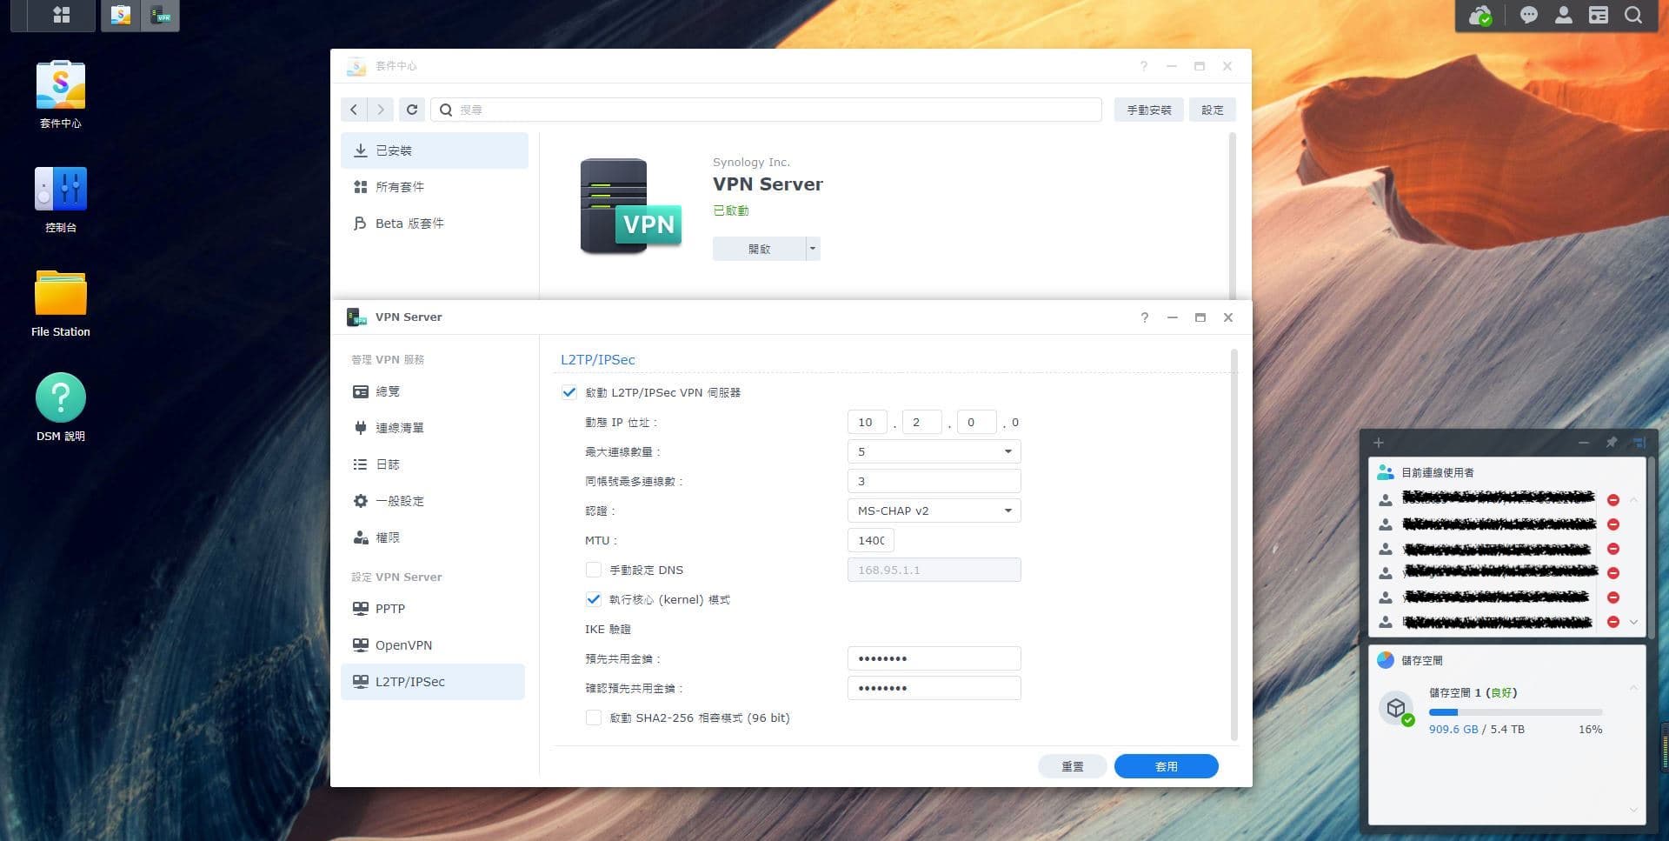Viewport: 1669px width, 841px height.
Task: Click pre-shared key password field
Action: pyautogui.click(x=934, y=658)
